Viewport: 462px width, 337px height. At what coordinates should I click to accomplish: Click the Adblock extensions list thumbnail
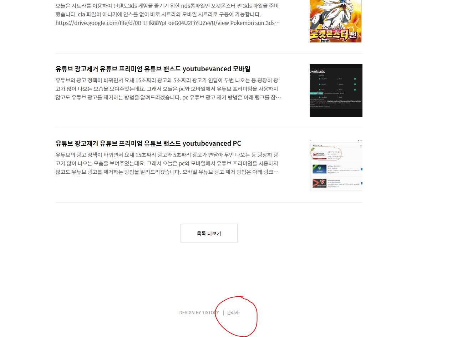[336, 165]
